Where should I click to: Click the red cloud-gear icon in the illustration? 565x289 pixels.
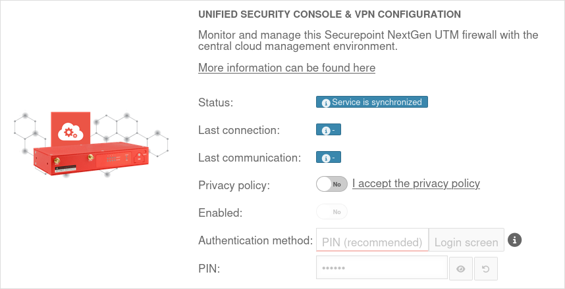coord(69,131)
